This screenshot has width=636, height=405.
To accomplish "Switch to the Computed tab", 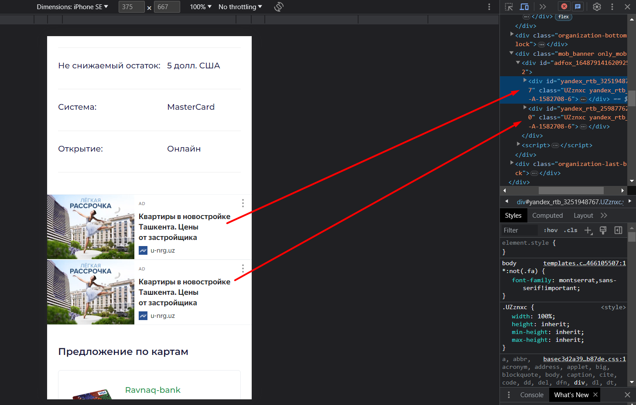I will [547, 215].
